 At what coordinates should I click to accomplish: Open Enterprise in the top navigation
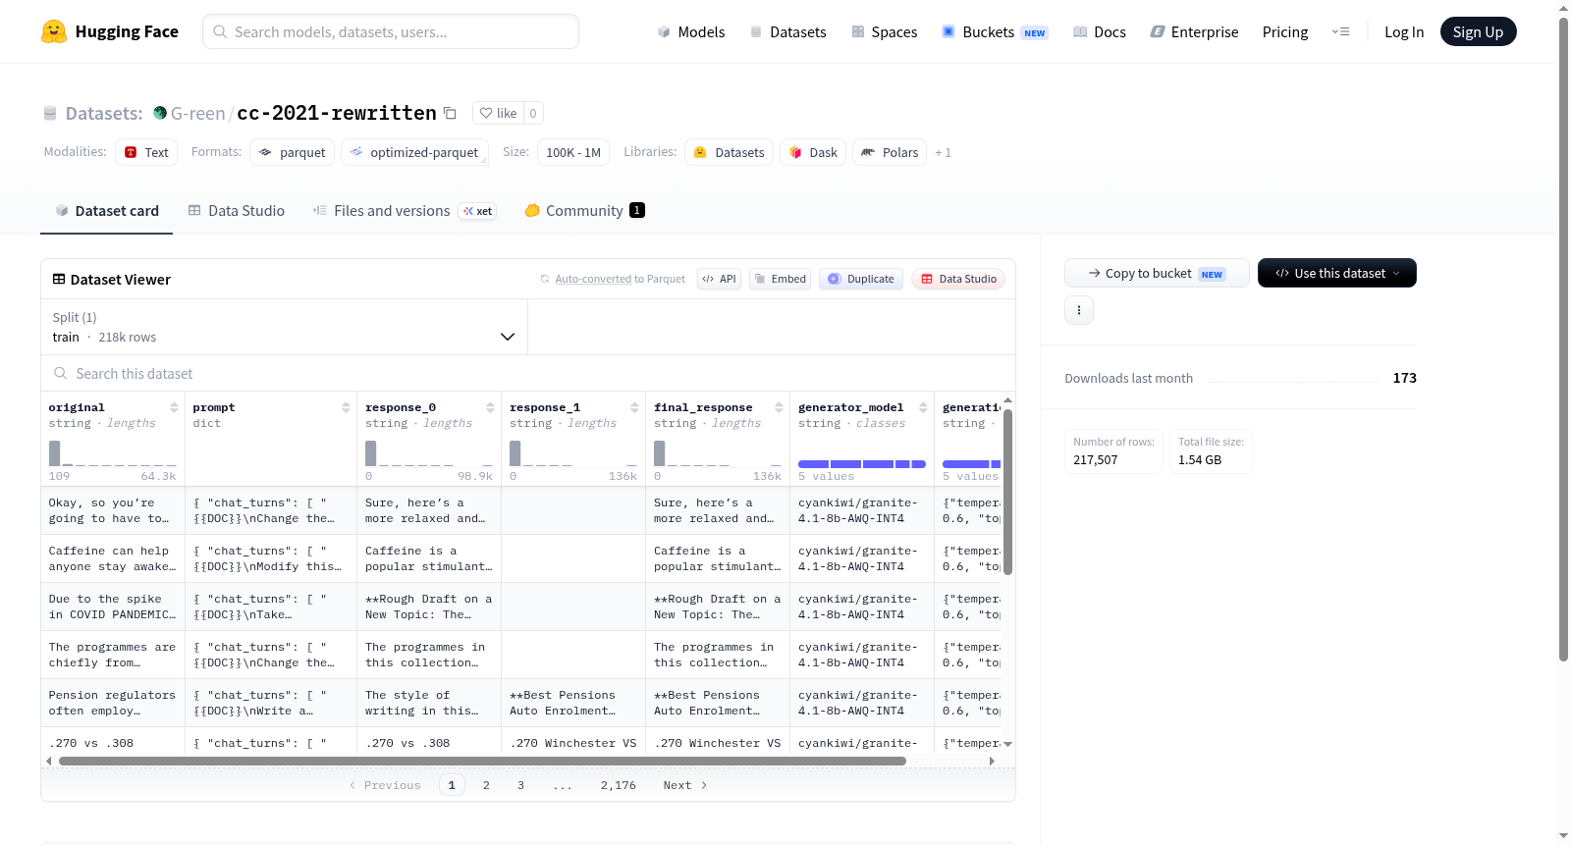[1194, 31]
